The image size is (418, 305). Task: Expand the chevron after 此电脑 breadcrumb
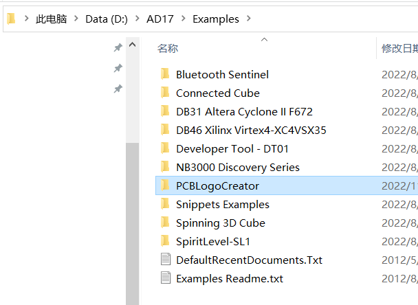[x=76, y=19]
